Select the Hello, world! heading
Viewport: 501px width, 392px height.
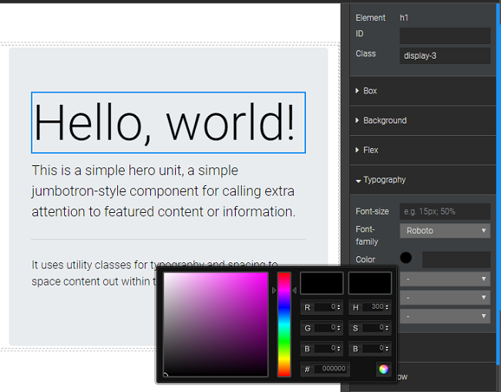pos(168,123)
